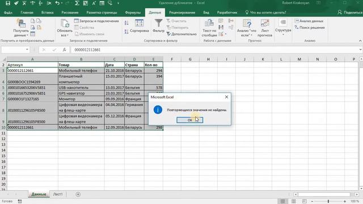This screenshot has width=363, height=204.
Task: Click the insert function fx icon
Action: 64,50
